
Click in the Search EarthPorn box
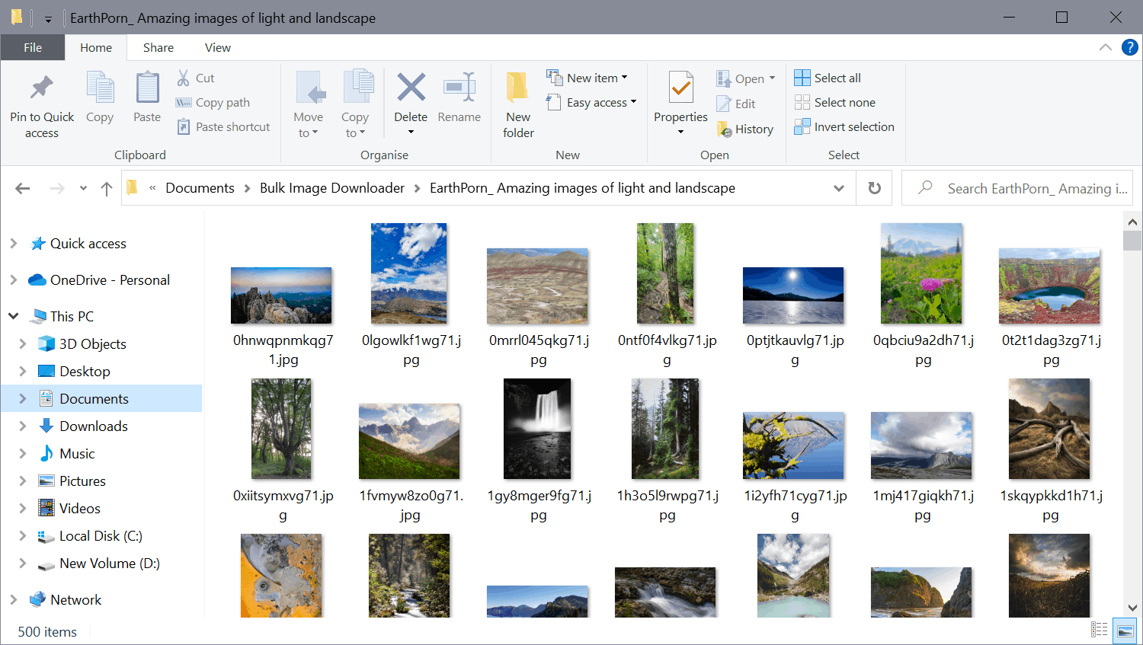click(x=1017, y=188)
